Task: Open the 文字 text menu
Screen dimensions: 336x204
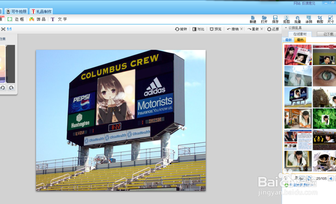Action: [x=59, y=19]
